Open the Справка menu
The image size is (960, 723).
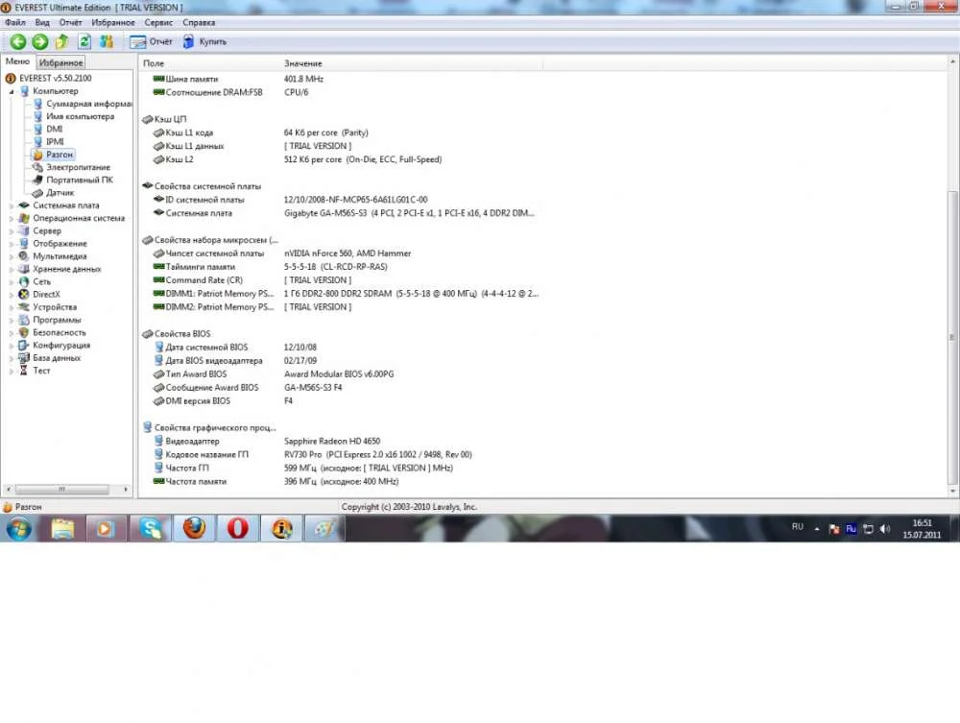[199, 23]
